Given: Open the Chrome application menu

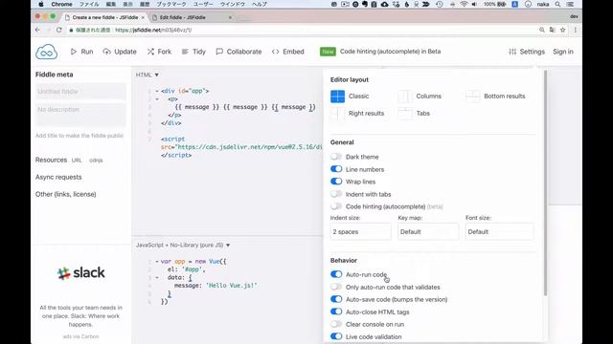Looking at the screenshot, I should tap(61, 4).
